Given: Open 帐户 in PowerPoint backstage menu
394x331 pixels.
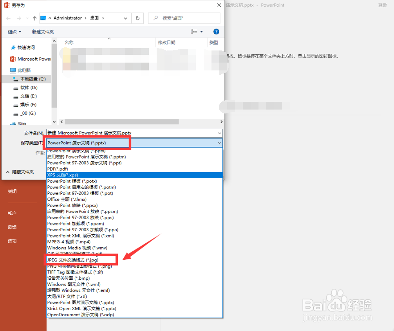Looking at the screenshot, I should 12,213.
